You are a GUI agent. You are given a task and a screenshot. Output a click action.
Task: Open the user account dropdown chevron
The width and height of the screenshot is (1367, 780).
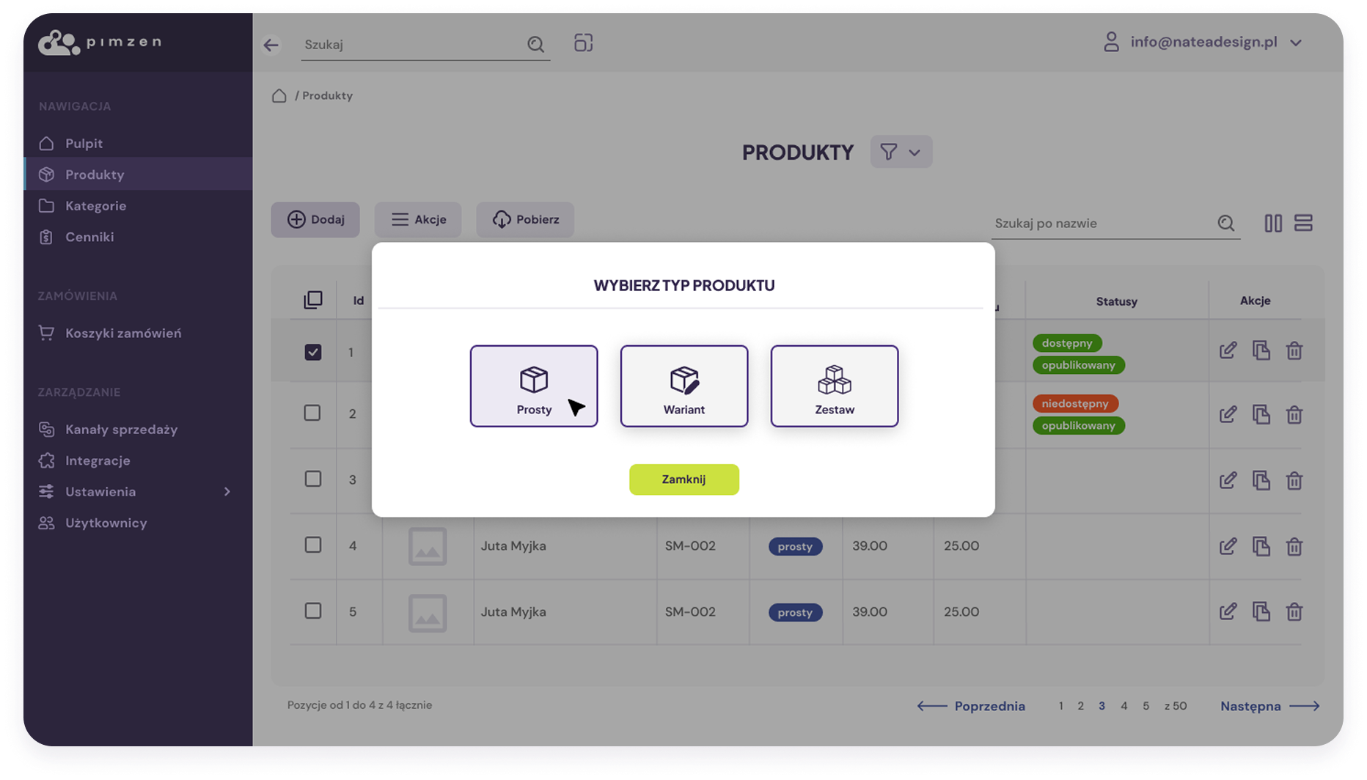pos(1296,43)
